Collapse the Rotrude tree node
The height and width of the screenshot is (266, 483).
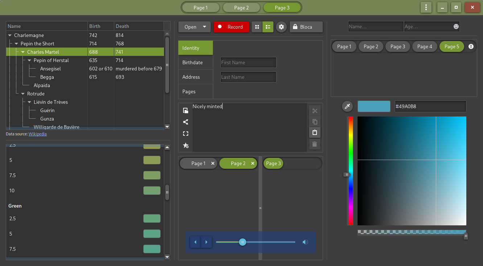pyautogui.click(x=23, y=94)
